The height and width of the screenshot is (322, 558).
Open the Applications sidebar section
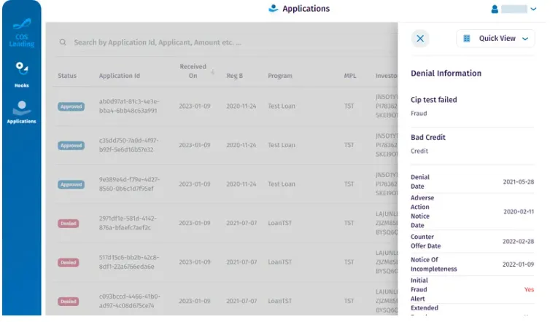(21, 112)
